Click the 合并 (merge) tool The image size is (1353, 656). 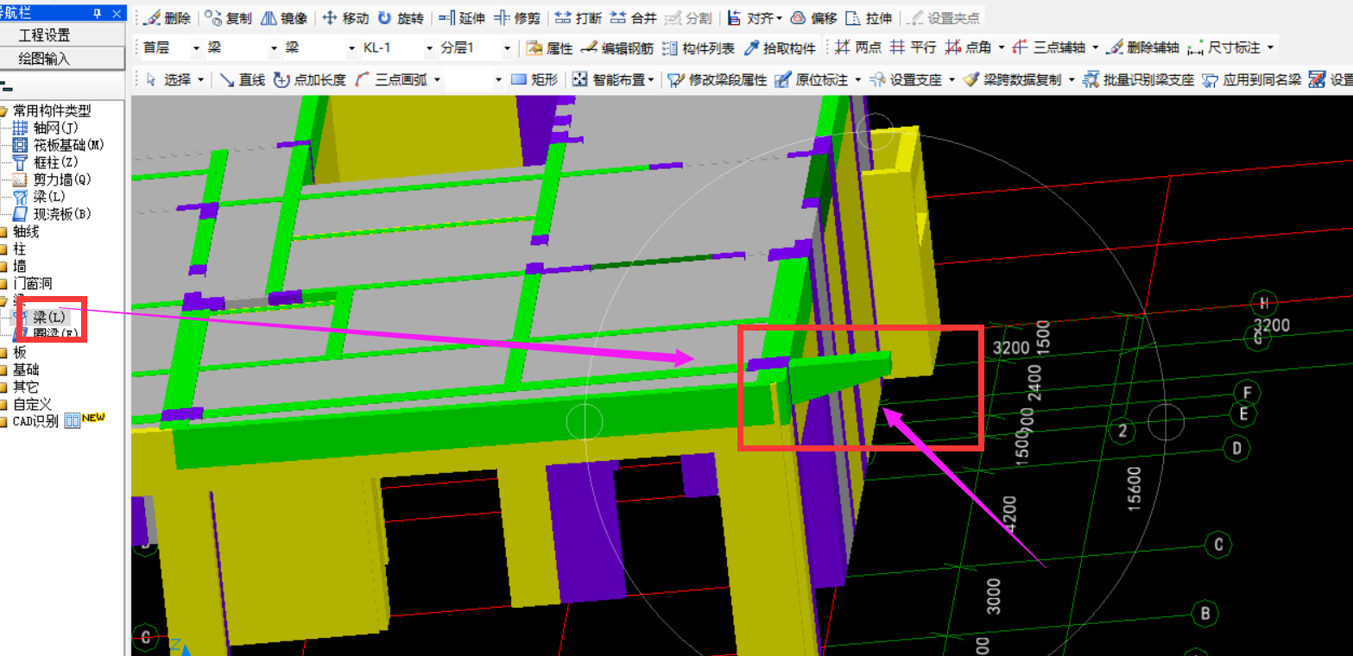pyautogui.click(x=633, y=18)
